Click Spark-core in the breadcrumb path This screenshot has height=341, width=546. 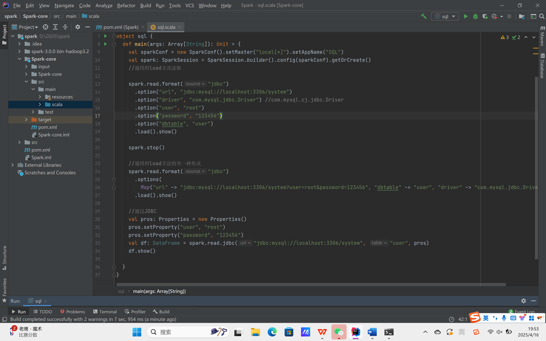coord(35,16)
